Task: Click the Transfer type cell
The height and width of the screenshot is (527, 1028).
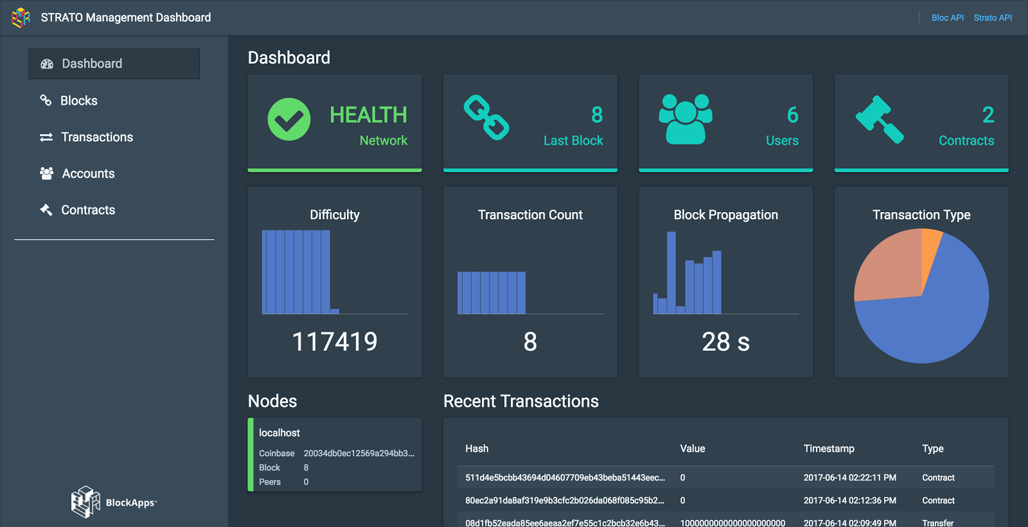Action: [938, 523]
